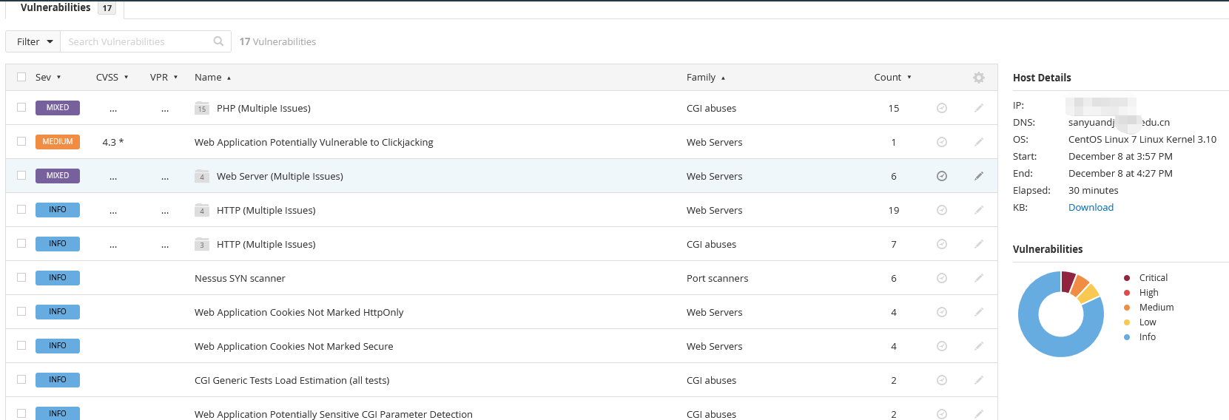The image size is (1229, 420).
Task: Check the PHP (Multiple Issues) row checkbox
Action: click(x=21, y=107)
